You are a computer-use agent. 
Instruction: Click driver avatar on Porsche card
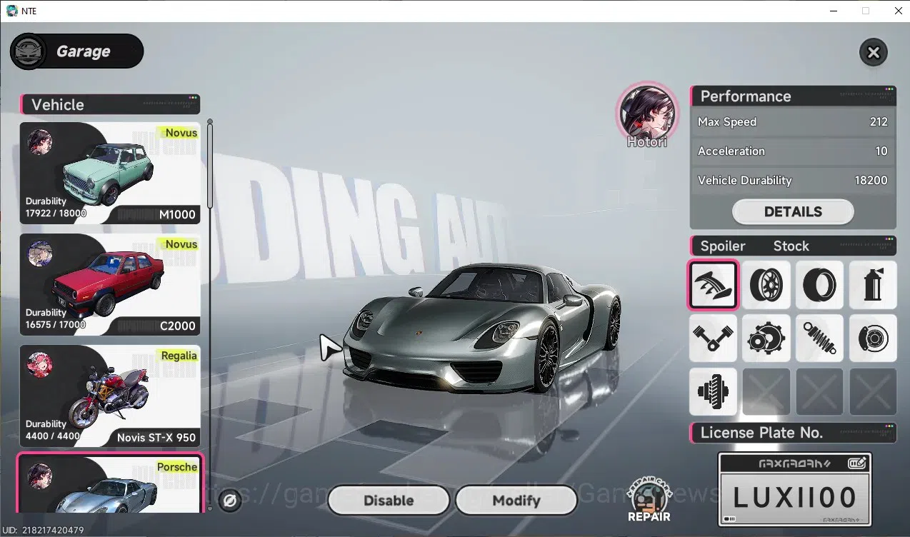point(40,476)
